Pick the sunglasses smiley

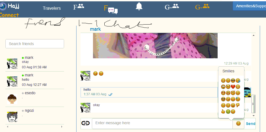(233, 80)
